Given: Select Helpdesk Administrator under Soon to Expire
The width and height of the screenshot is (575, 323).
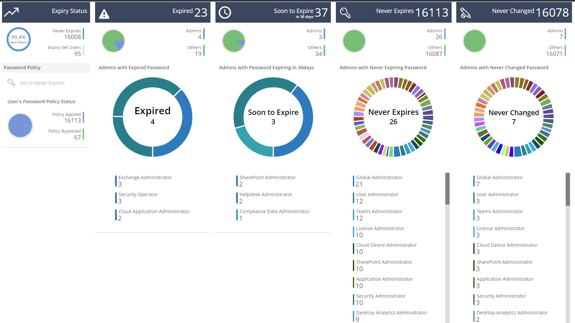Looking at the screenshot, I should coord(265,194).
